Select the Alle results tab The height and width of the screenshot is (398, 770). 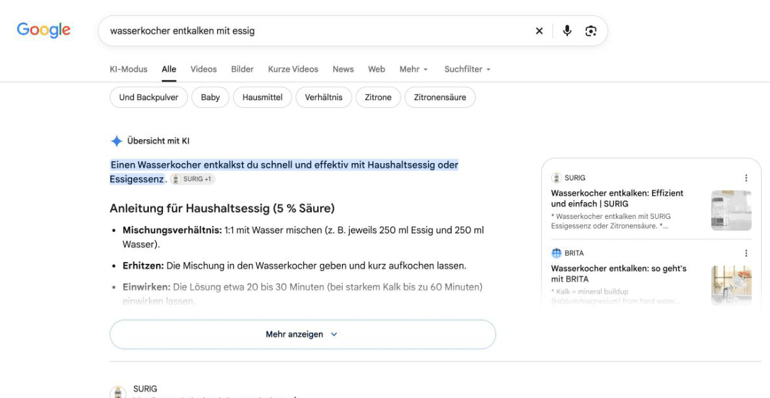169,69
